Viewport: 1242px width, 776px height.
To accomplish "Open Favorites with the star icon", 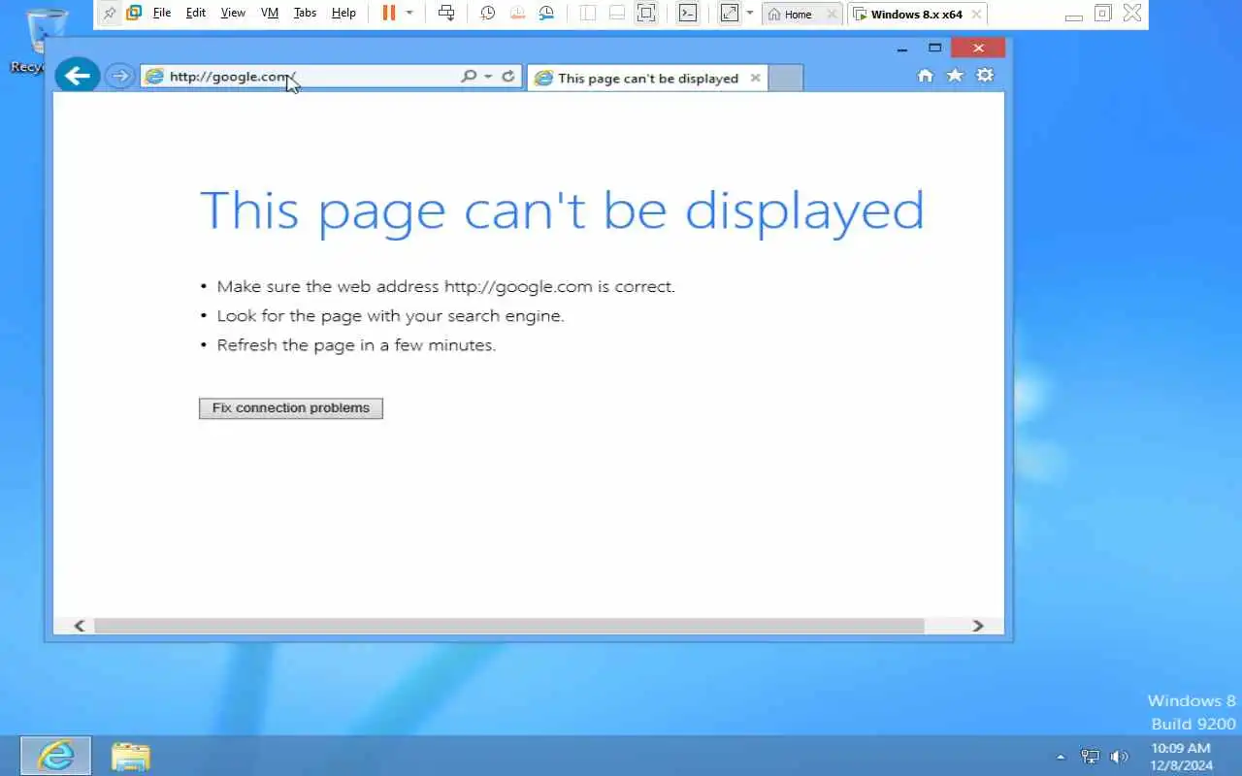I will [x=955, y=76].
